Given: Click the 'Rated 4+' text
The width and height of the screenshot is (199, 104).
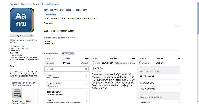Looking at the screenshot, I should pos(13,66).
